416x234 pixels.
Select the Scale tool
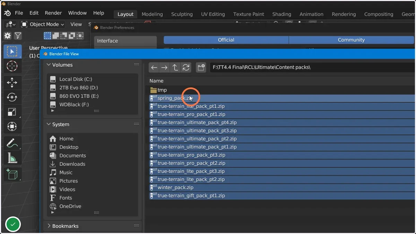12,112
